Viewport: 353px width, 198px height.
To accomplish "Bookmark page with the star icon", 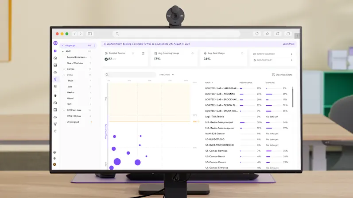I will click(x=267, y=34).
